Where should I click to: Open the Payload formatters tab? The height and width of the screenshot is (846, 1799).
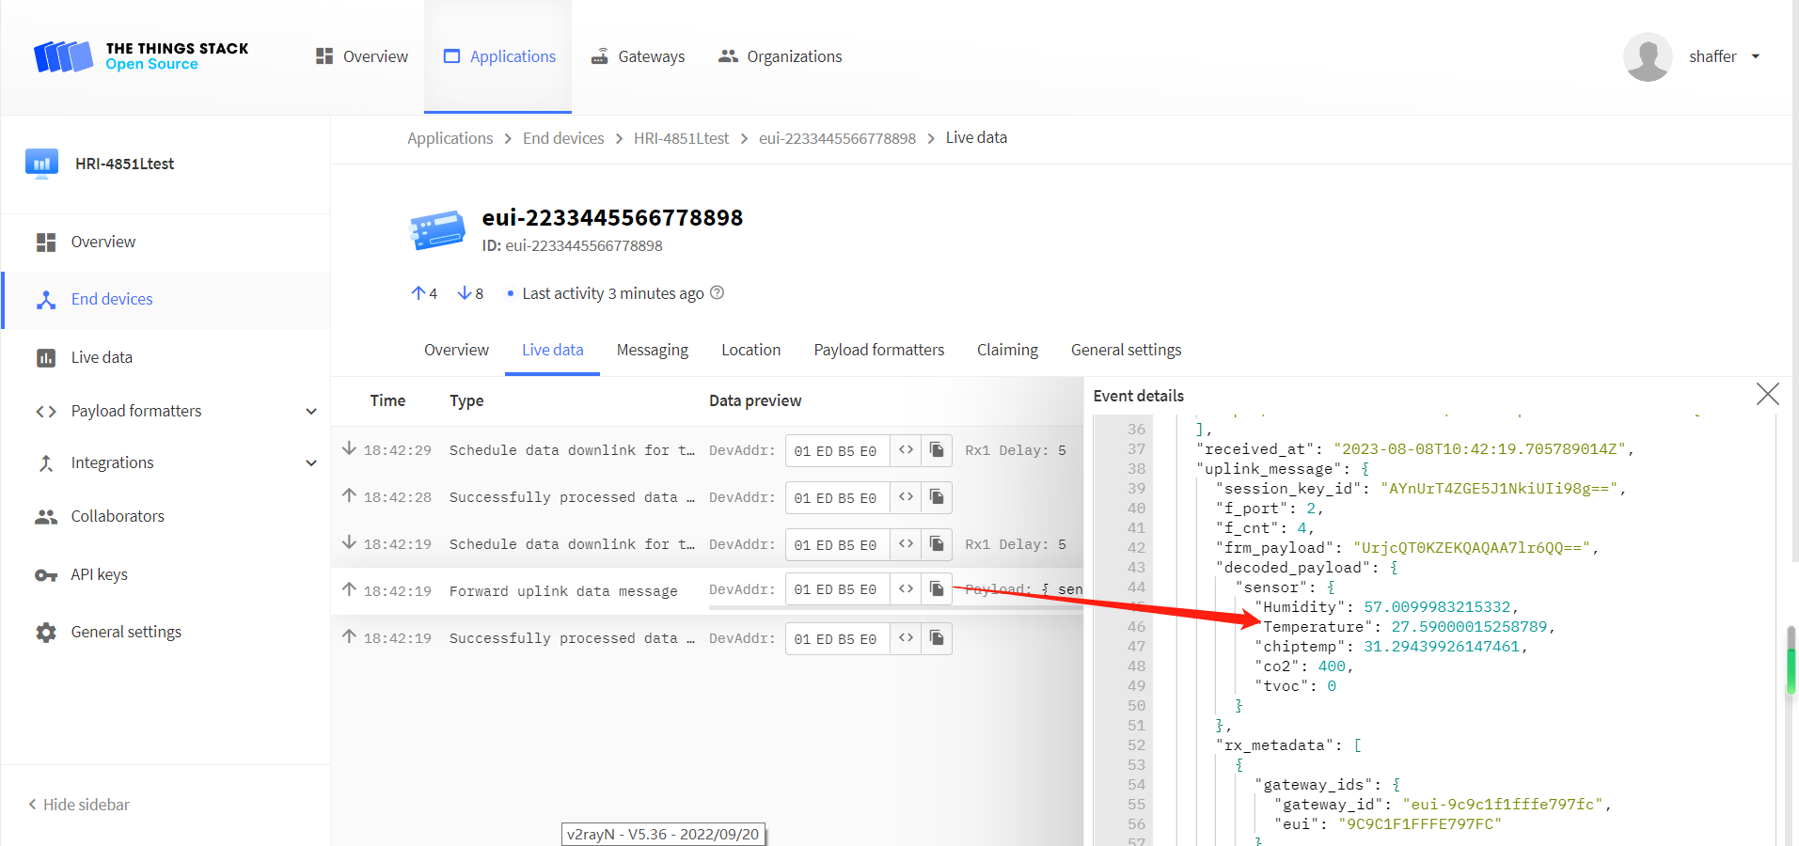tap(878, 350)
